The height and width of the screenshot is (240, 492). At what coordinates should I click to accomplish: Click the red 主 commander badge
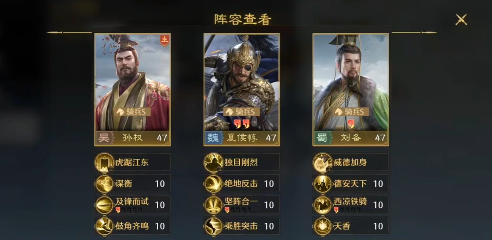[x=164, y=40]
